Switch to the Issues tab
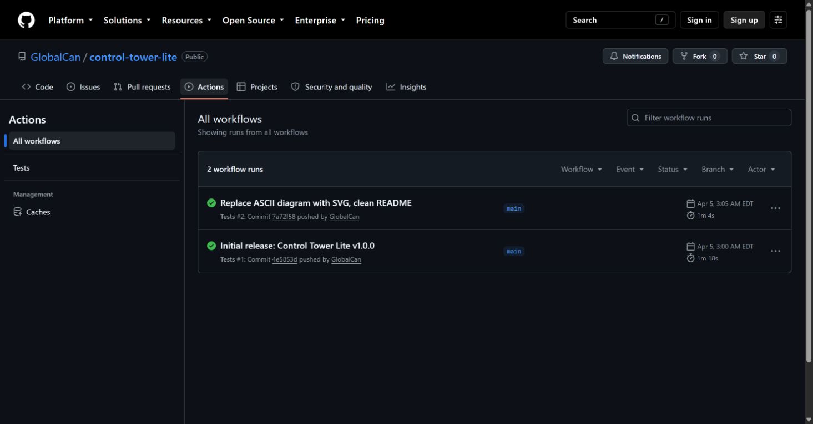The image size is (813, 424). (83, 87)
